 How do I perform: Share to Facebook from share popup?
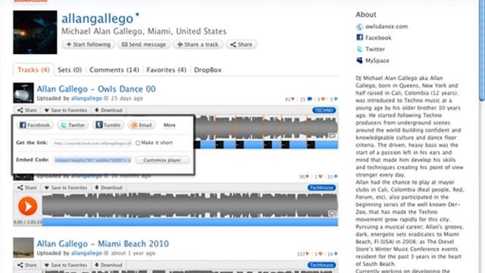[x=35, y=125]
